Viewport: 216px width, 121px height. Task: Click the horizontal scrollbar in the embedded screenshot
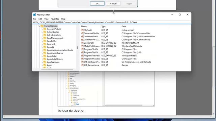(x=124, y=105)
